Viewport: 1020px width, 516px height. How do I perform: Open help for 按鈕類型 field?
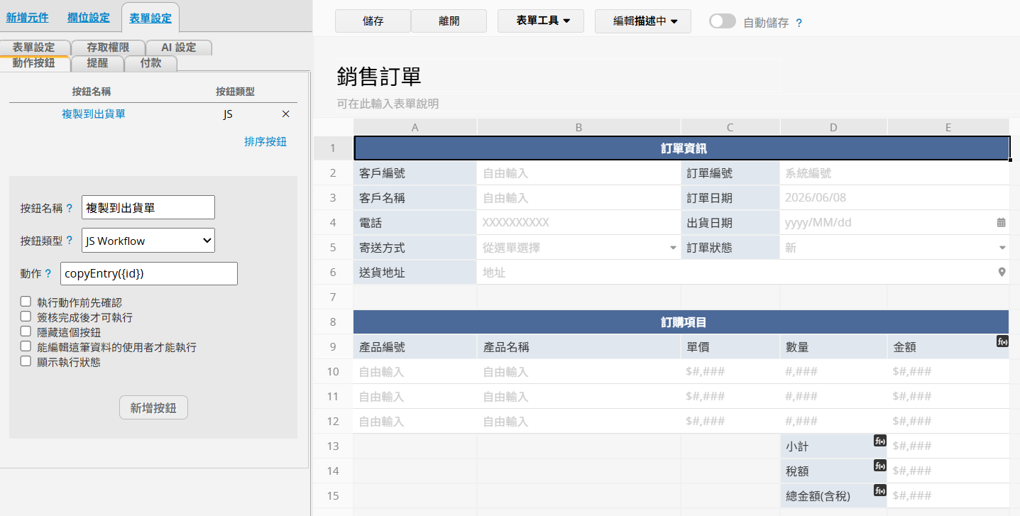(x=69, y=241)
